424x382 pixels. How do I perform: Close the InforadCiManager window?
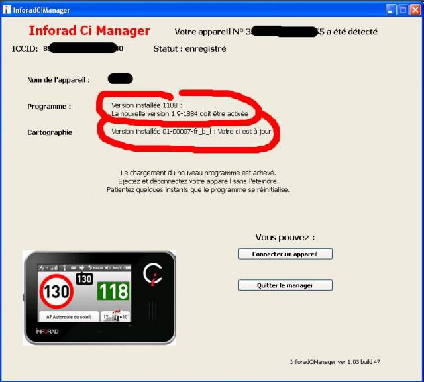415,10
